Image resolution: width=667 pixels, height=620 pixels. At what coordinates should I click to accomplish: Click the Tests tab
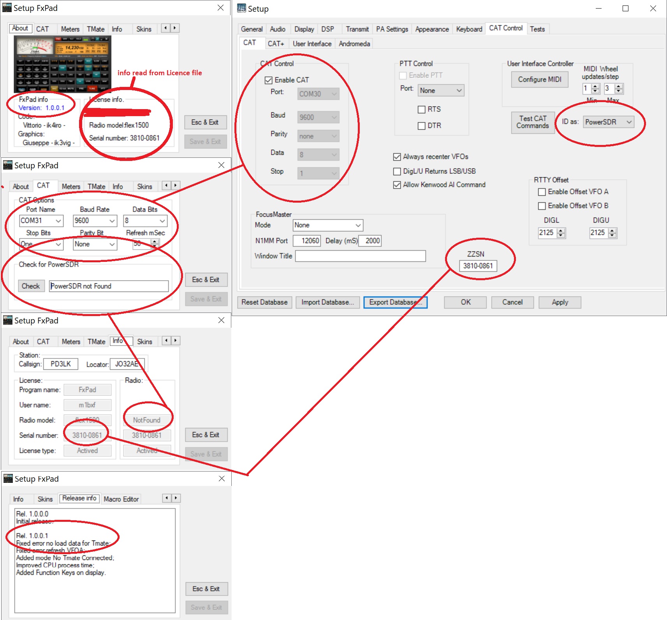[x=537, y=29]
